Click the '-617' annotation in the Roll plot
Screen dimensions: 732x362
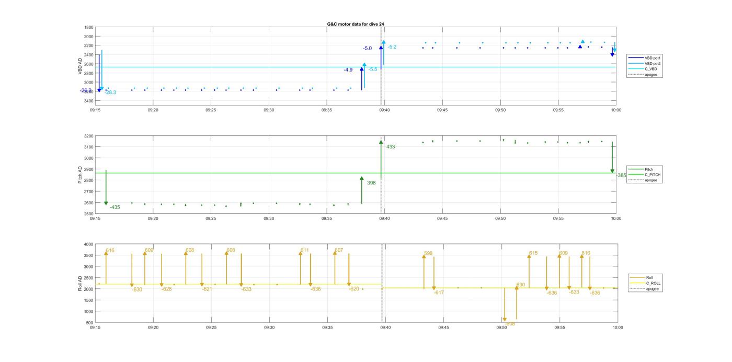coord(439,293)
